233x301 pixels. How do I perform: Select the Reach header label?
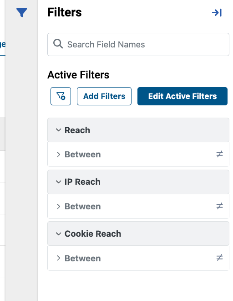coord(77,130)
